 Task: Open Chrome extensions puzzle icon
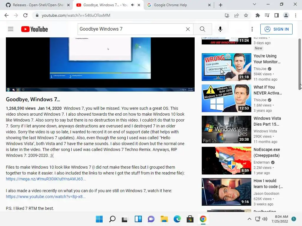[x=257, y=15]
